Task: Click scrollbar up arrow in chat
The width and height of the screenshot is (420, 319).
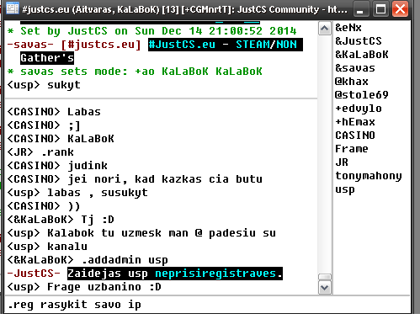Action: coord(325,29)
